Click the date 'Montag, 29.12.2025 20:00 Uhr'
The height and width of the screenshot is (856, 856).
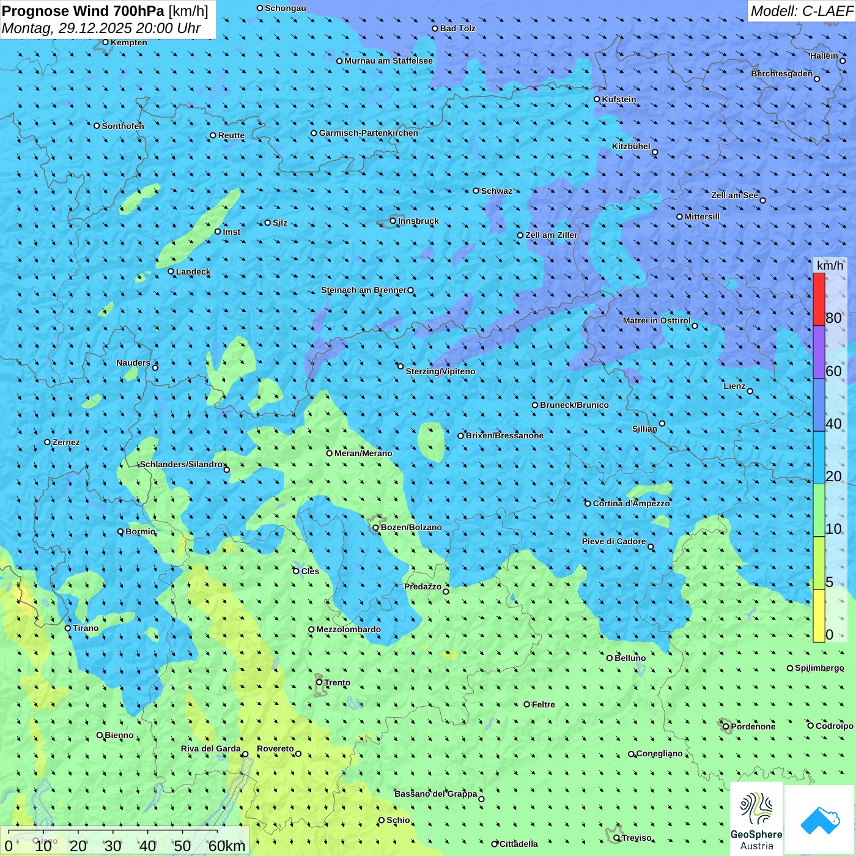(101, 28)
